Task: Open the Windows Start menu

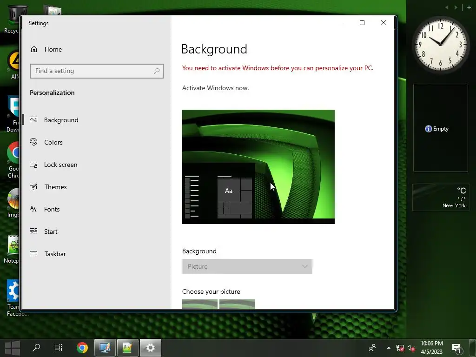Action: tap(13, 348)
